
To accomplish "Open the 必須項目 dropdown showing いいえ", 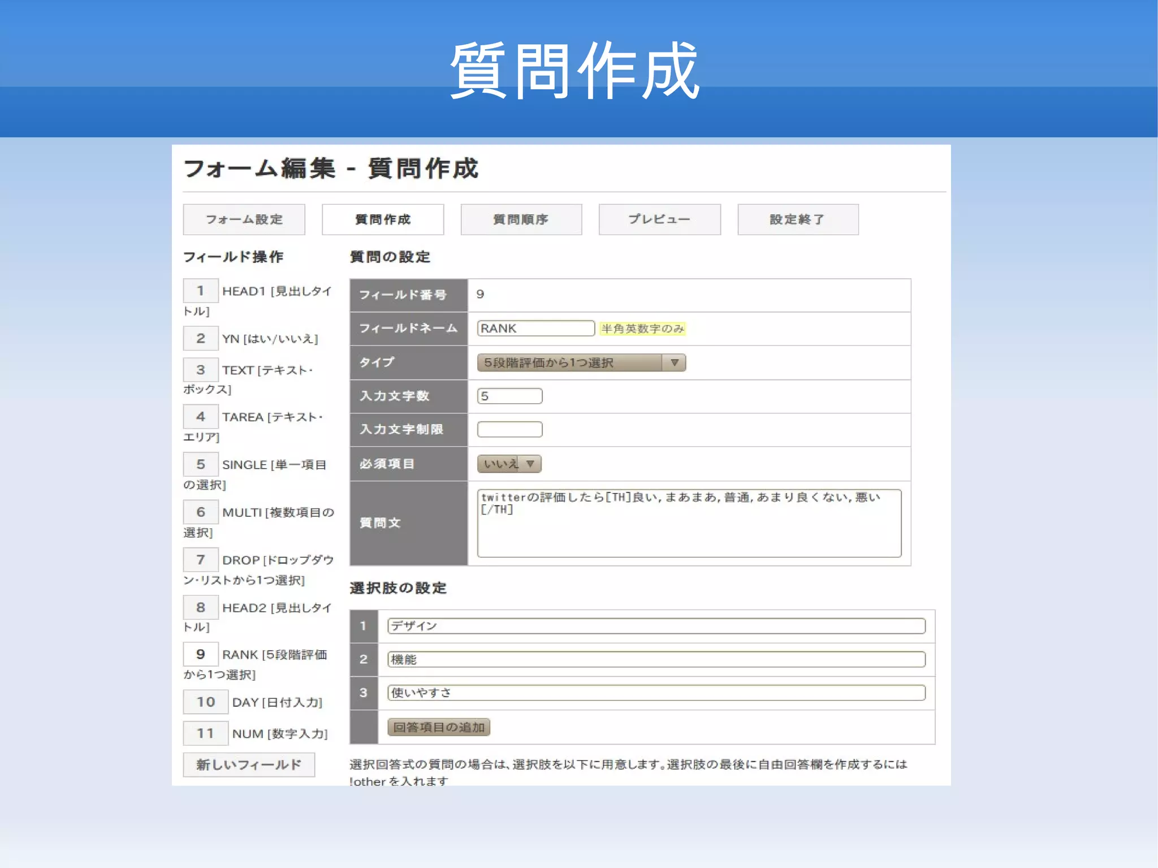I will (509, 464).
